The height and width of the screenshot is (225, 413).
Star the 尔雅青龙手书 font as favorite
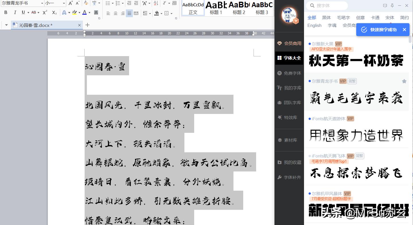(404, 81)
